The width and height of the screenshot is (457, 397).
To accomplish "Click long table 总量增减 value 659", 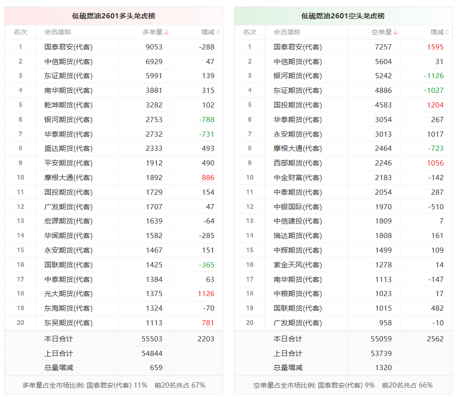I will click(x=156, y=368).
